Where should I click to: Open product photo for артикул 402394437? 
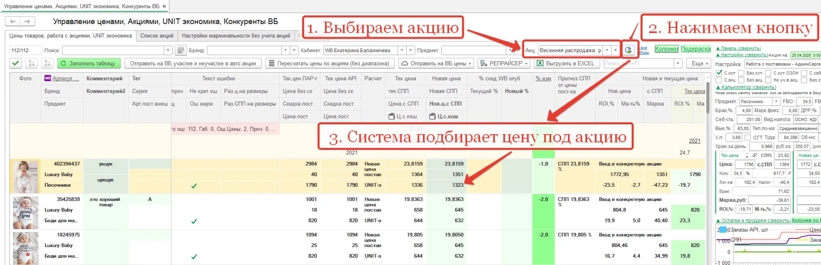(x=25, y=177)
